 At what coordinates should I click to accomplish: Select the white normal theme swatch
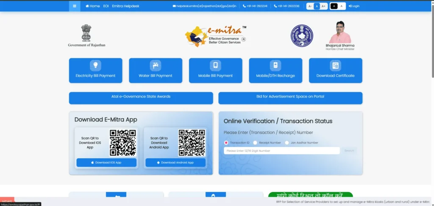[x=341, y=6]
